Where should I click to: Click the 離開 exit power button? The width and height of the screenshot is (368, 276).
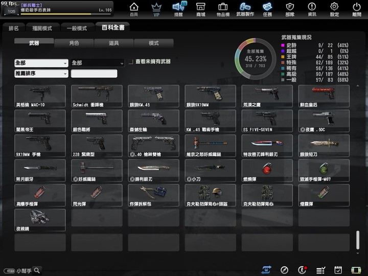[357, 9]
